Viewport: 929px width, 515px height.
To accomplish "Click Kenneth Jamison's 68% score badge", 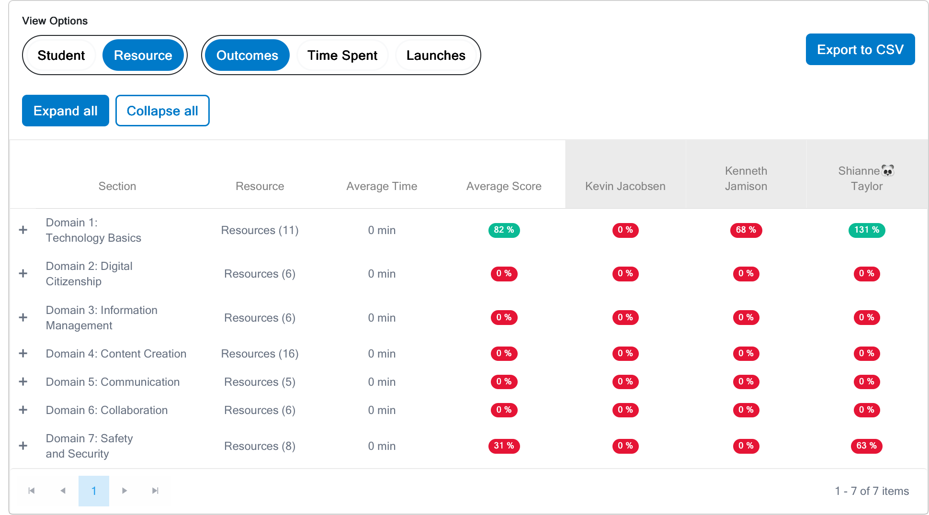I will pyautogui.click(x=746, y=230).
